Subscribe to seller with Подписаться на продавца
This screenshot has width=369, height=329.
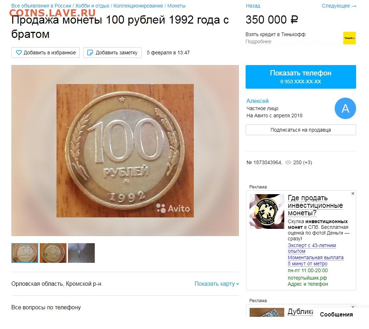301,130
